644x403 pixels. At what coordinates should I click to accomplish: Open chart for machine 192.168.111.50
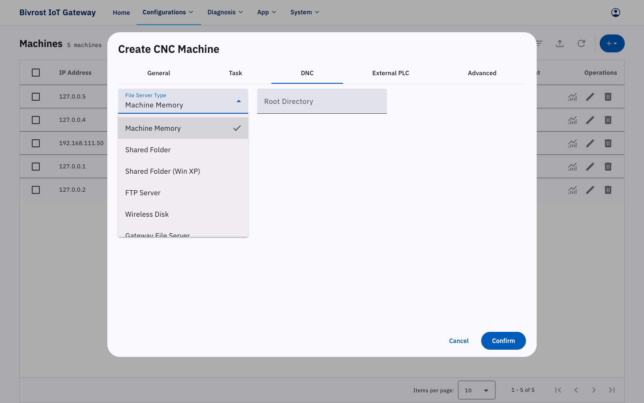572,143
